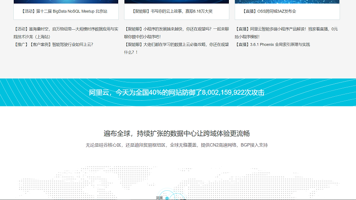Select the 英国 data center marker on map
This screenshot has width=356, height=200.
(167, 198)
